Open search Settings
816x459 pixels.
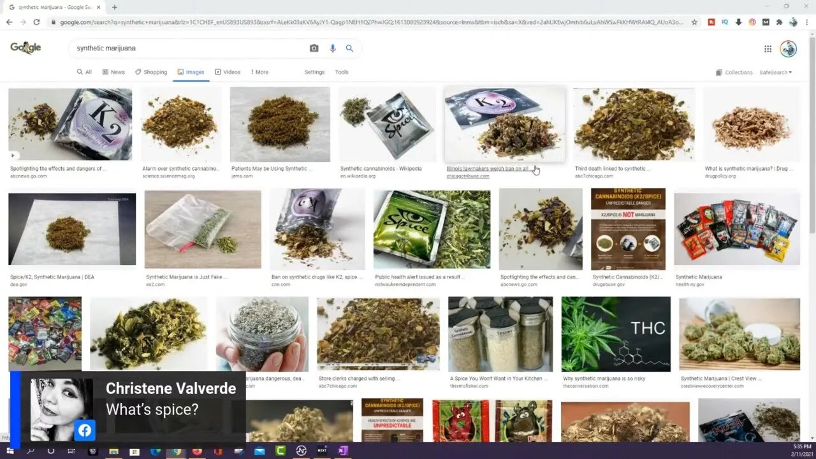coord(314,72)
